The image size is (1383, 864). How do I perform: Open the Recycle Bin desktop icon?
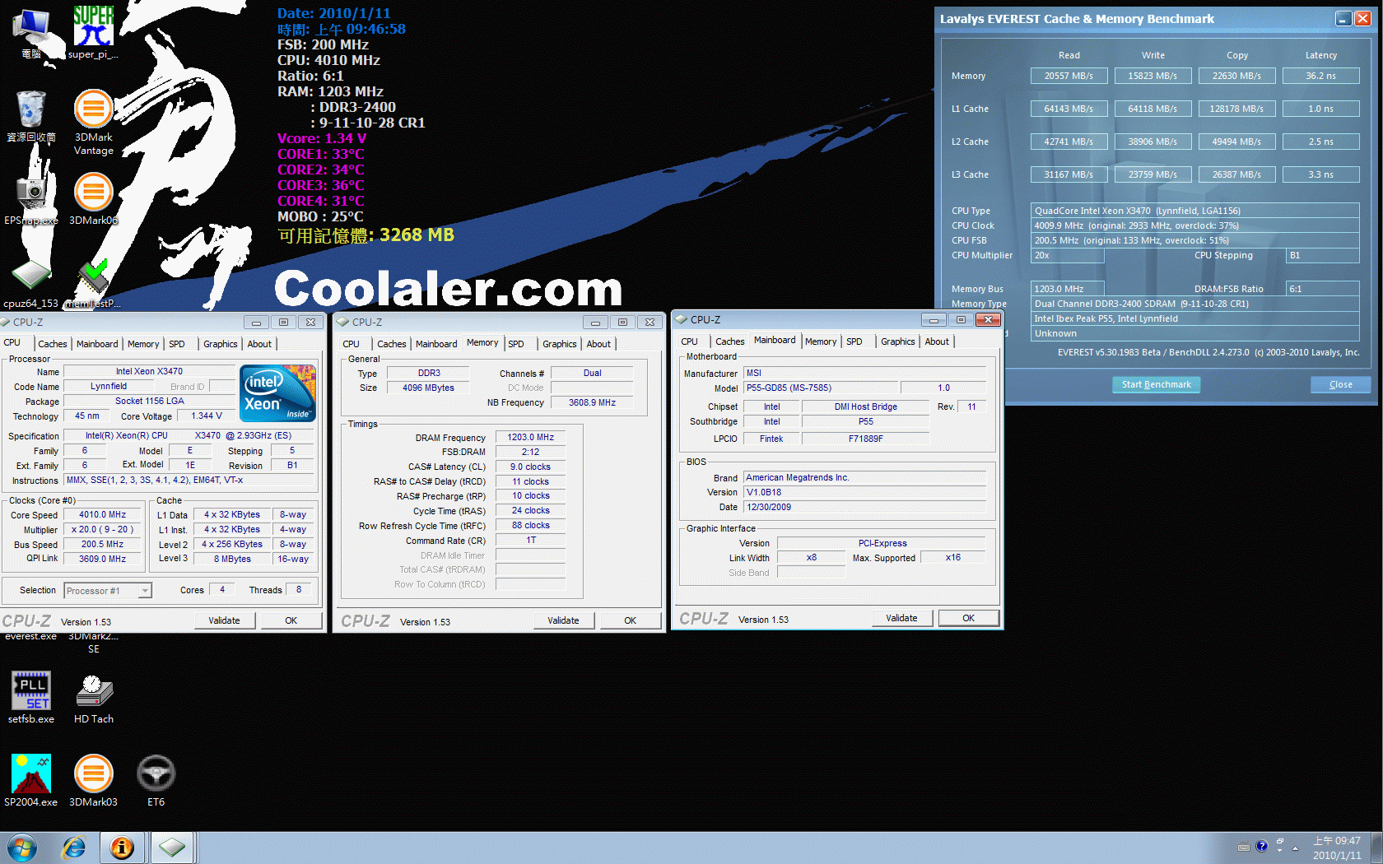pos(31,116)
